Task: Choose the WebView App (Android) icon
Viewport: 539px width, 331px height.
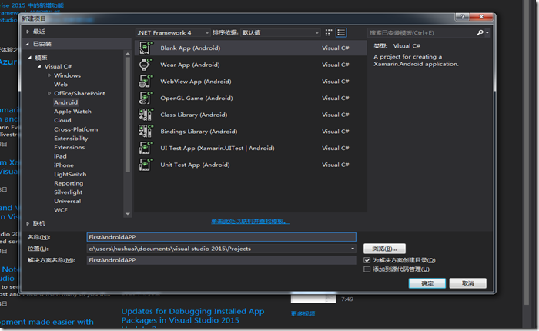Action: point(146,82)
